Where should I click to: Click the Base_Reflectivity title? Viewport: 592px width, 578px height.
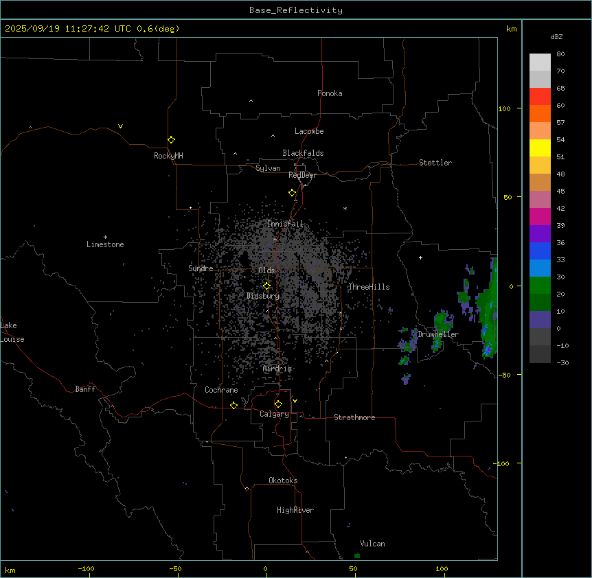(x=295, y=10)
